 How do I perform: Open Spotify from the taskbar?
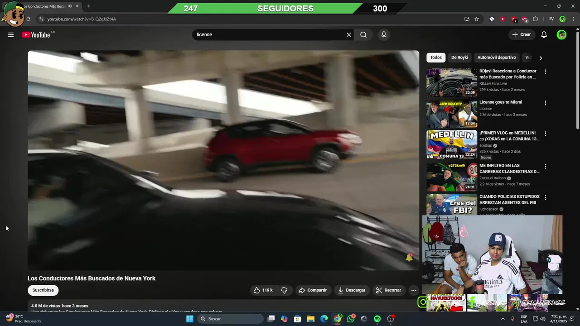pyautogui.click(x=377, y=319)
